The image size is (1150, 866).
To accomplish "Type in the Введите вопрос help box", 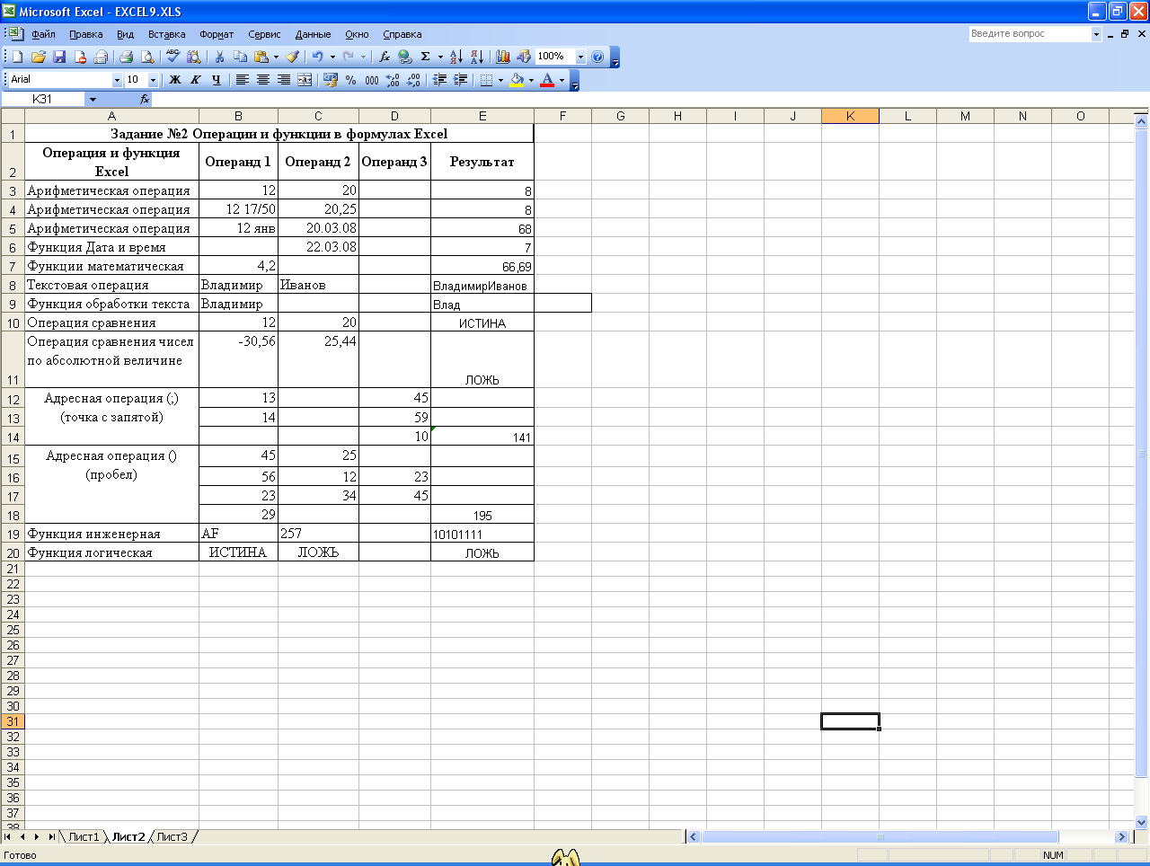I will 1030,34.
